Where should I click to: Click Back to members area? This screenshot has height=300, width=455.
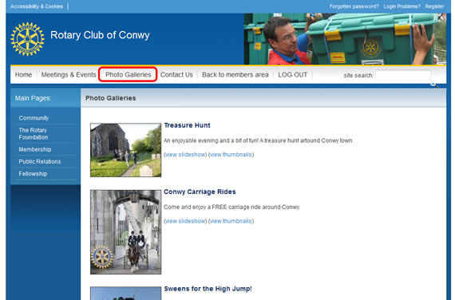(235, 75)
